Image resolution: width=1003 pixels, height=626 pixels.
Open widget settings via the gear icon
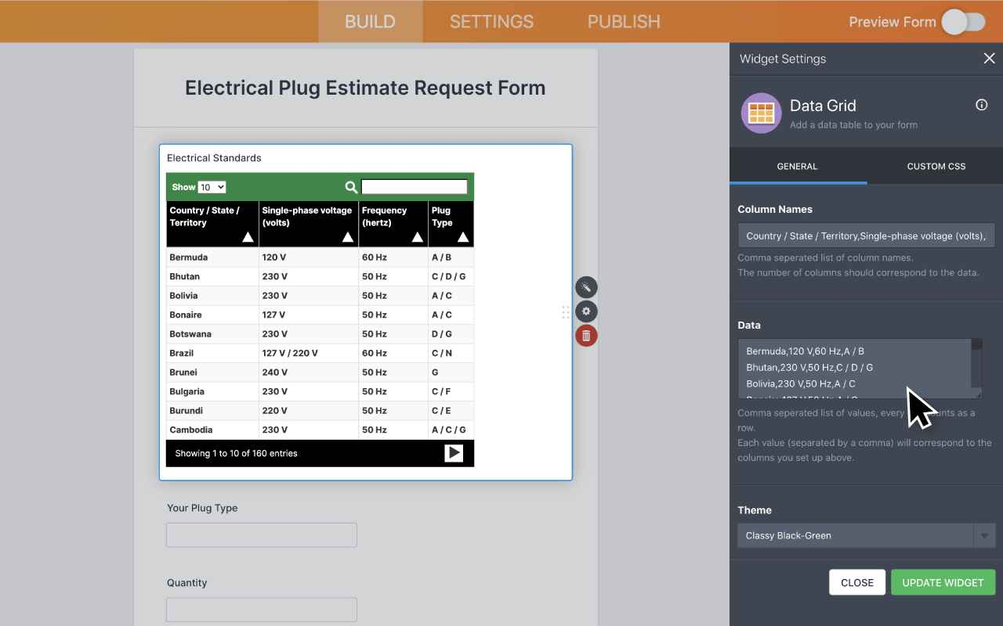pyautogui.click(x=586, y=311)
